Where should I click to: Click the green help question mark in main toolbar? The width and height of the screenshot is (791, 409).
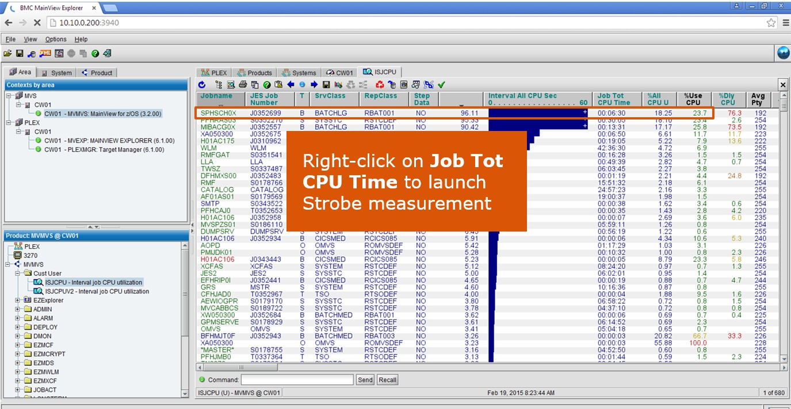pyautogui.click(x=95, y=54)
